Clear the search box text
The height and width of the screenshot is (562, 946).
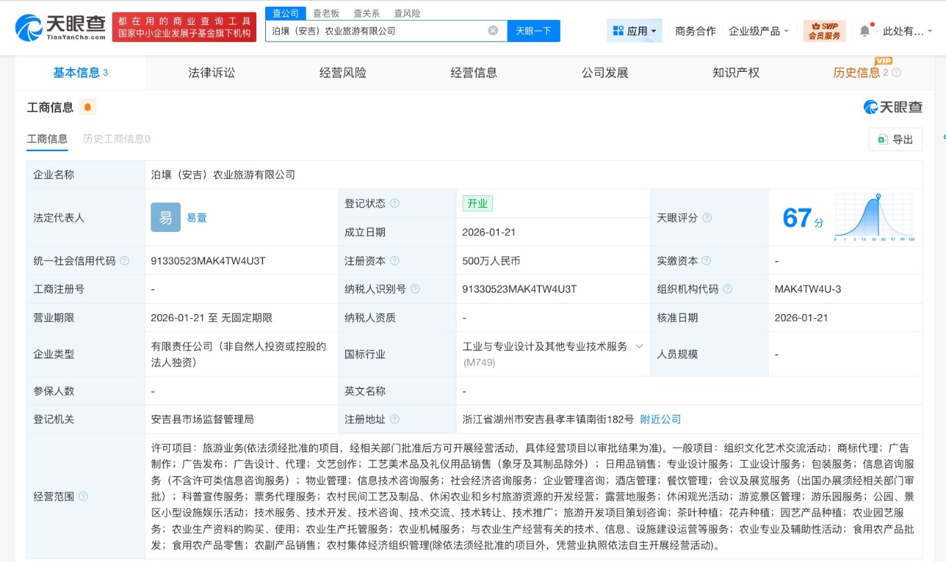coord(493,30)
